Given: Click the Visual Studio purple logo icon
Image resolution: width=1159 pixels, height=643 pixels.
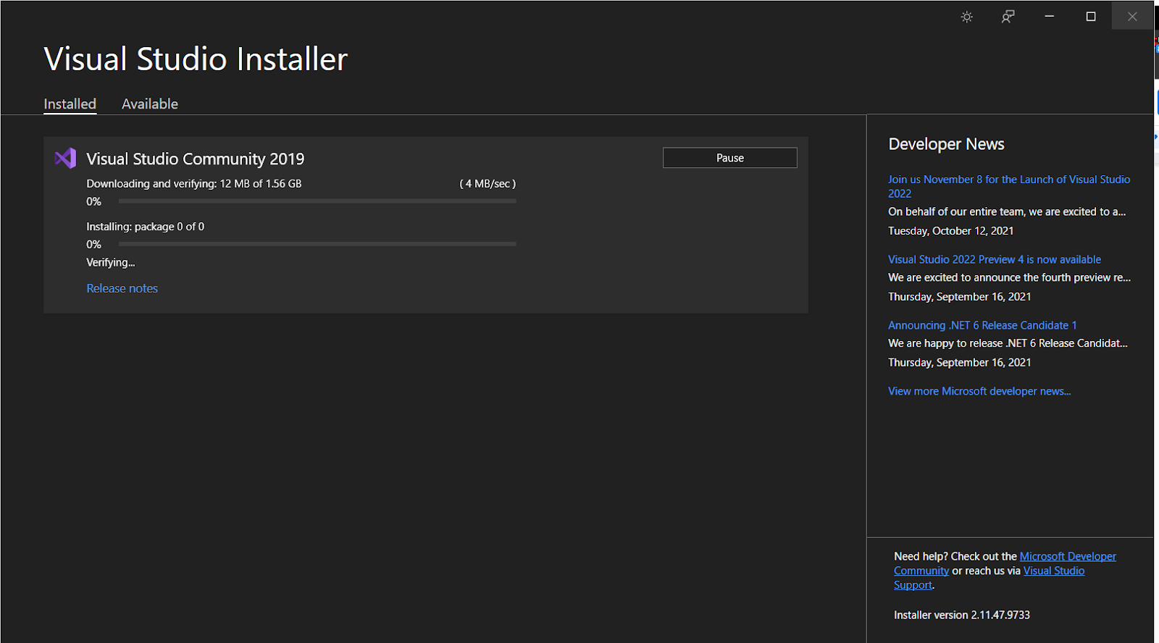Looking at the screenshot, I should (x=65, y=158).
